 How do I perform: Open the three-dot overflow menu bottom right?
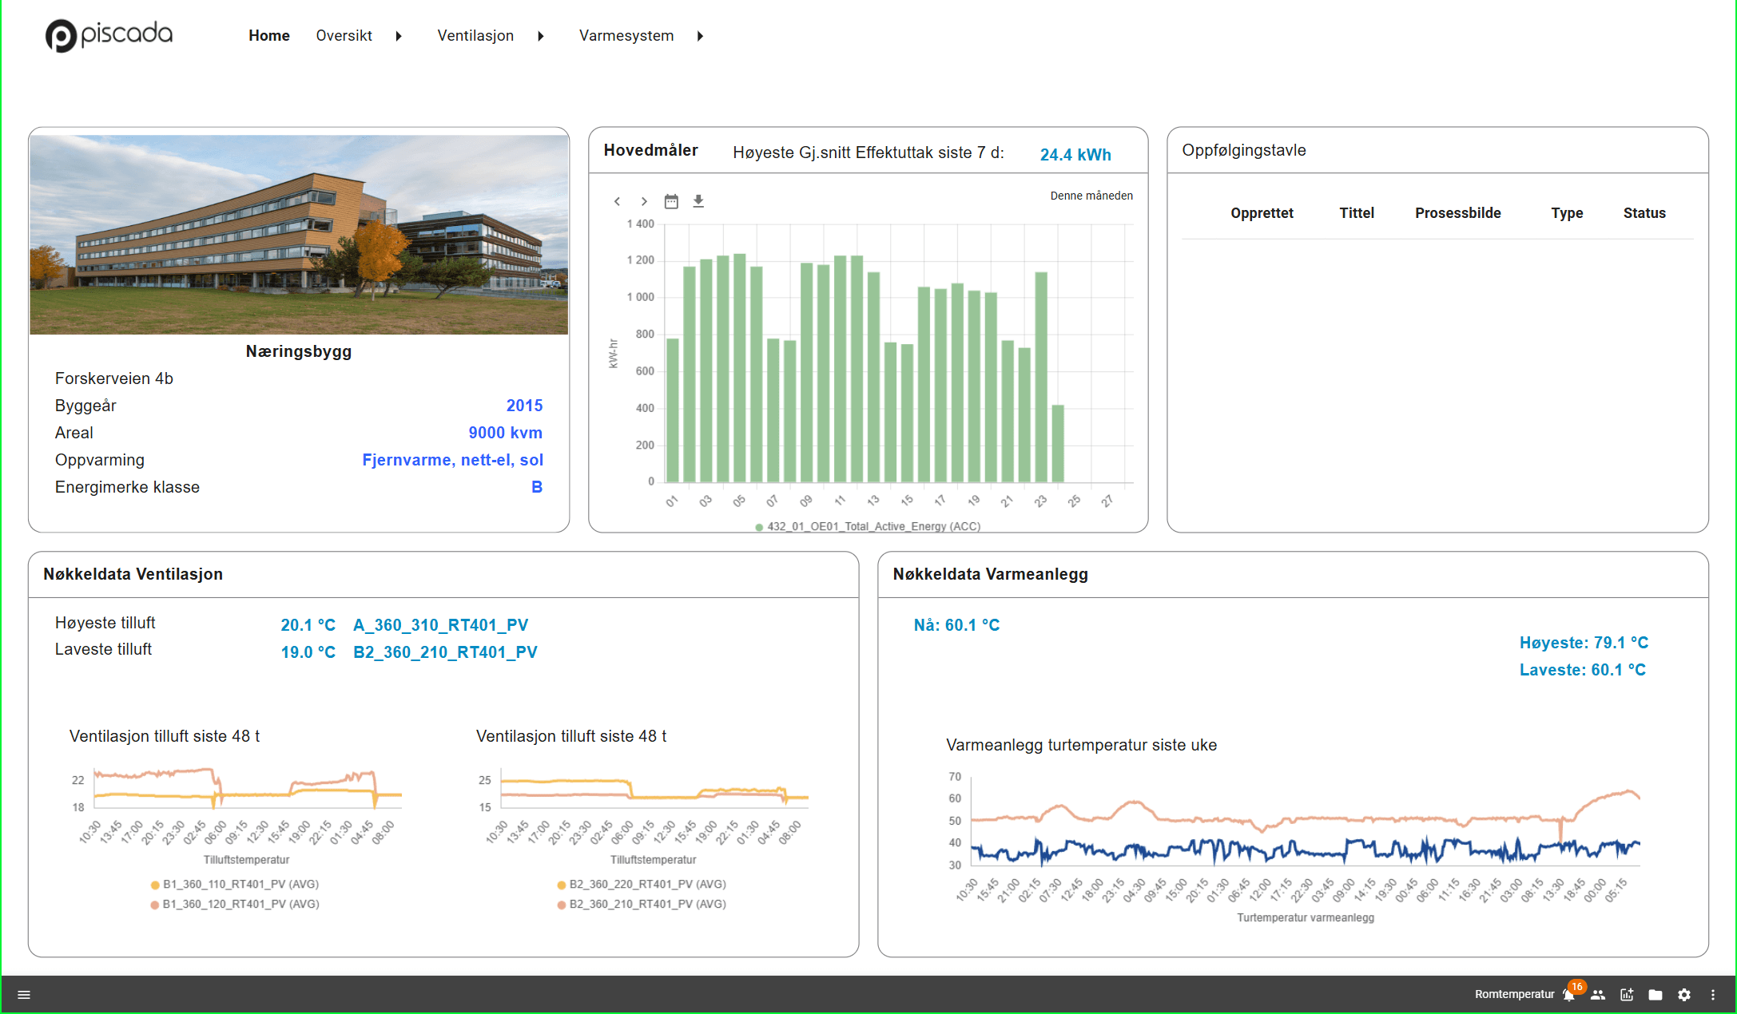(x=1715, y=995)
